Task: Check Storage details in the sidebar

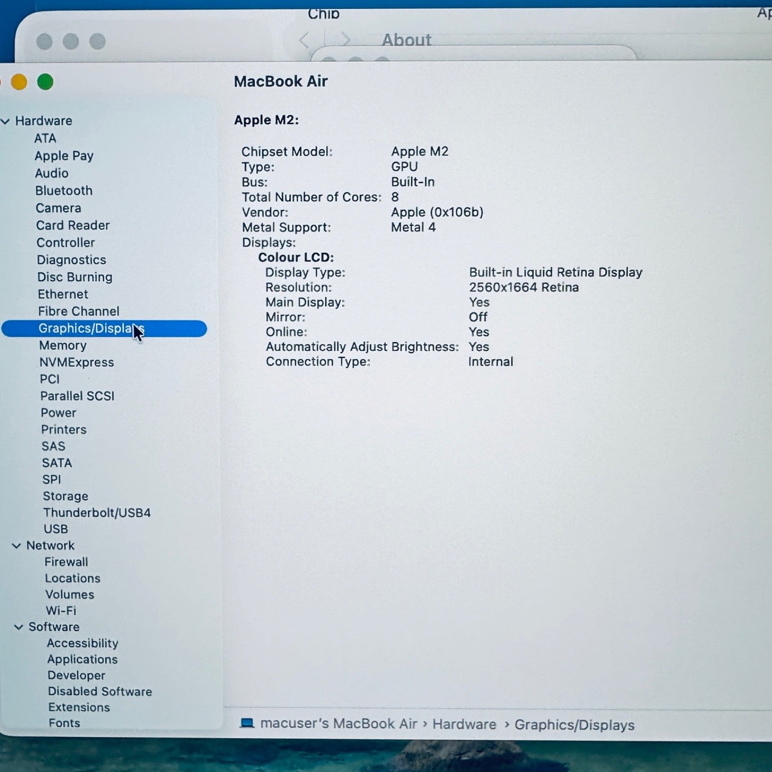Action: click(x=66, y=496)
